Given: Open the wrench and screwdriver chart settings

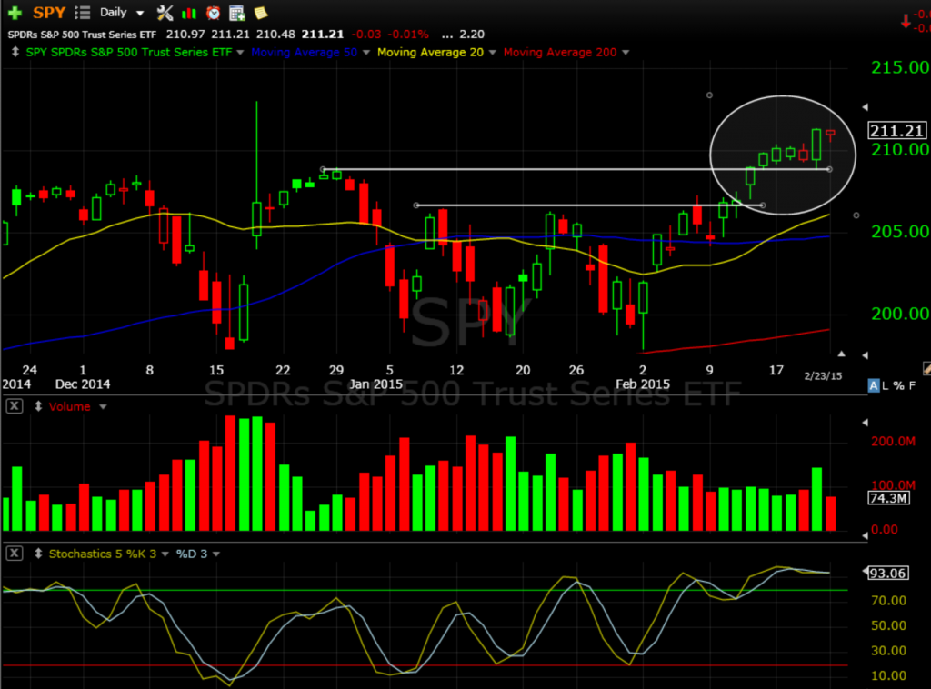Looking at the screenshot, I should 165,13.
